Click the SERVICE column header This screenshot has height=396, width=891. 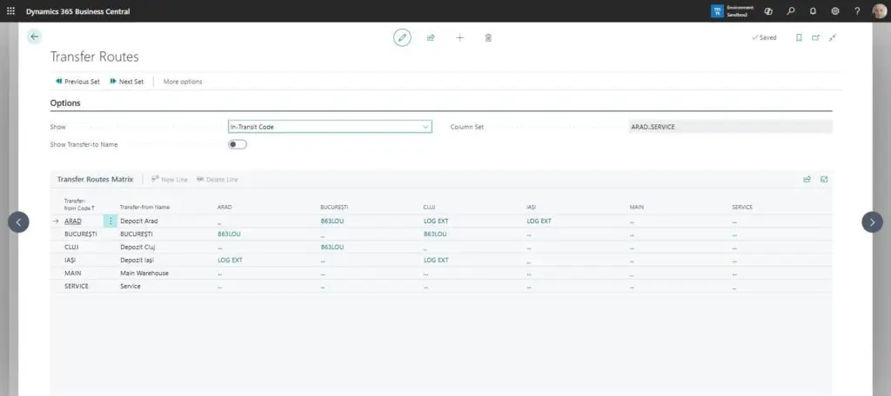point(742,207)
